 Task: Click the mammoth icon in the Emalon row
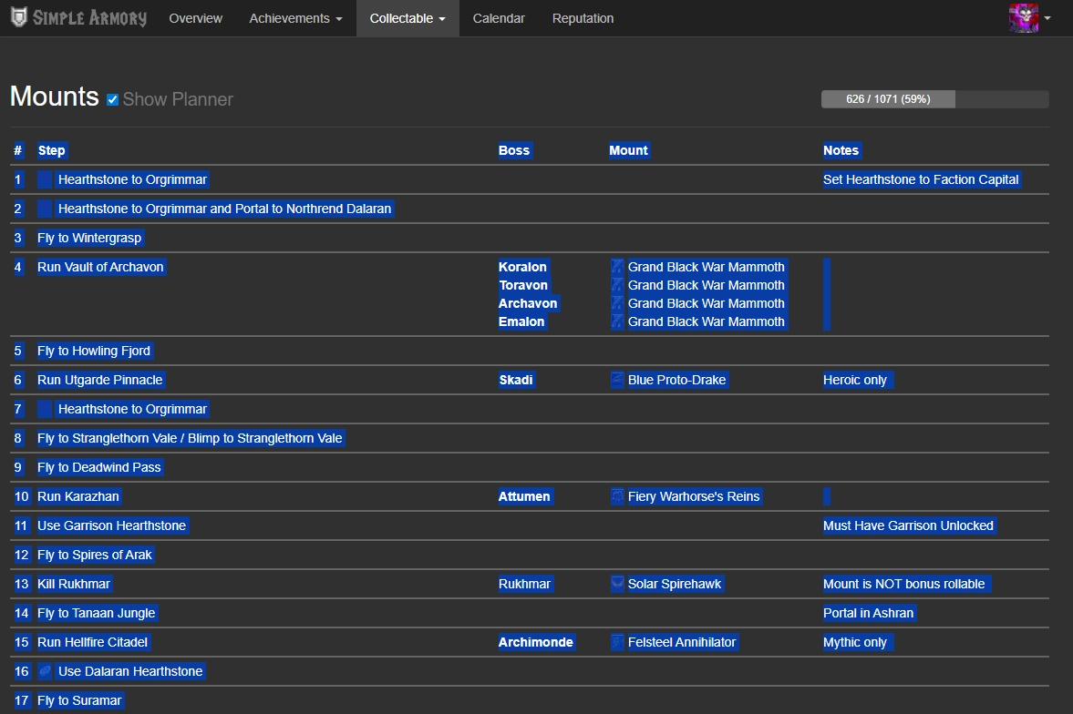point(617,321)
